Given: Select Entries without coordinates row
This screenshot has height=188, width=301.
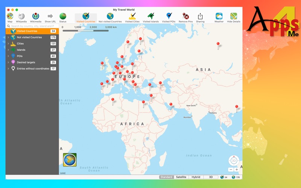Looking at the screenshot, I should click(32, 68).
